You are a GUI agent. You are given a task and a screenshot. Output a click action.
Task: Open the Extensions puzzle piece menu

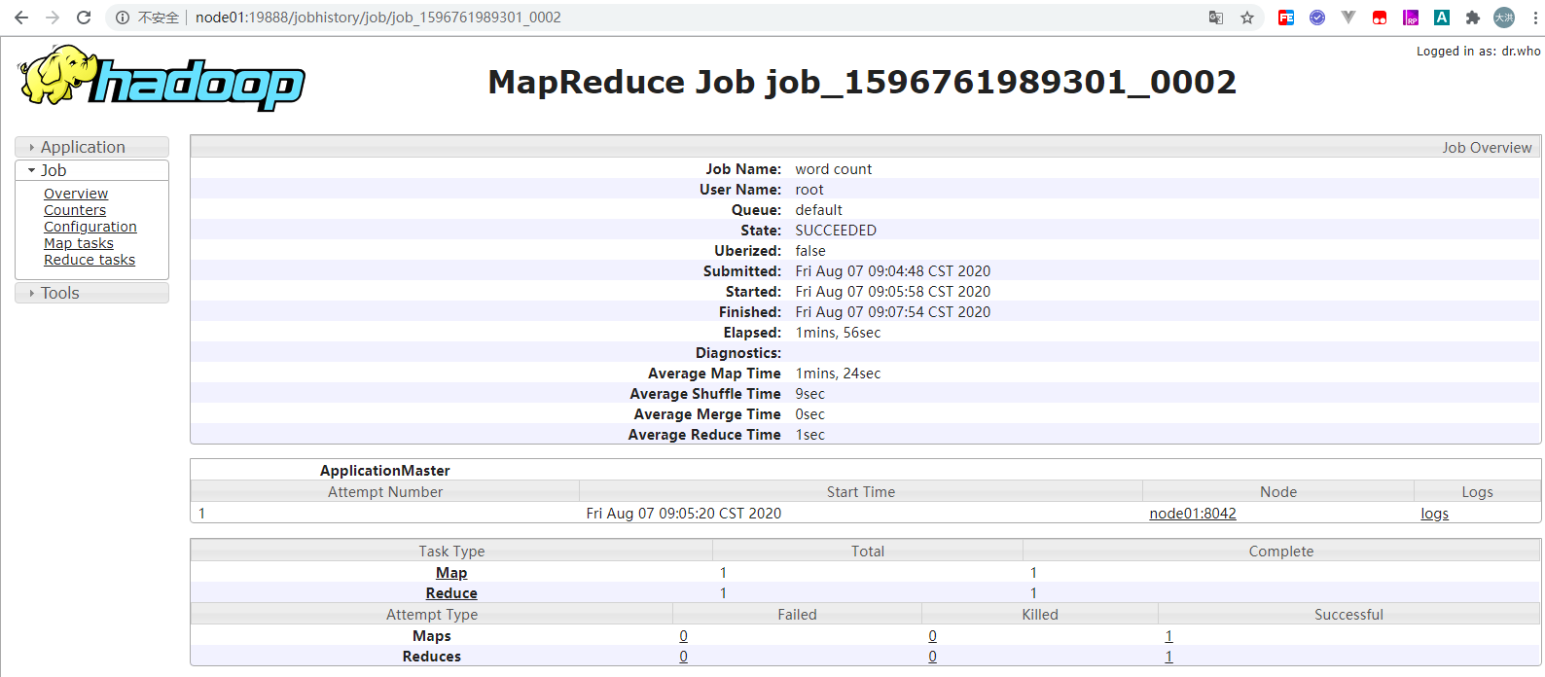(x=1473, y=18)
